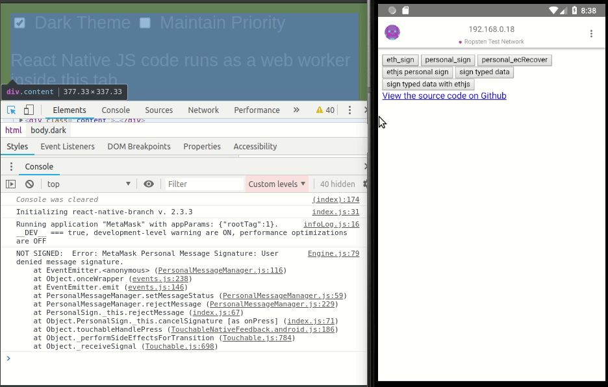Image resolution: width=608 pixels, height=387 pixels.
Task: Tap the personal_sign button
Action: coord(448,60)
